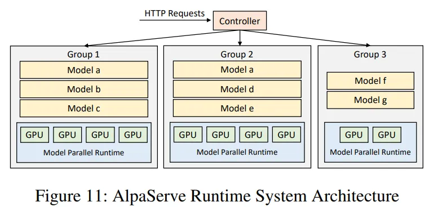Click the Group 2 heading
Image resolution: width=438 pixels, height=211 pixels.
click(x=237, y=55)
